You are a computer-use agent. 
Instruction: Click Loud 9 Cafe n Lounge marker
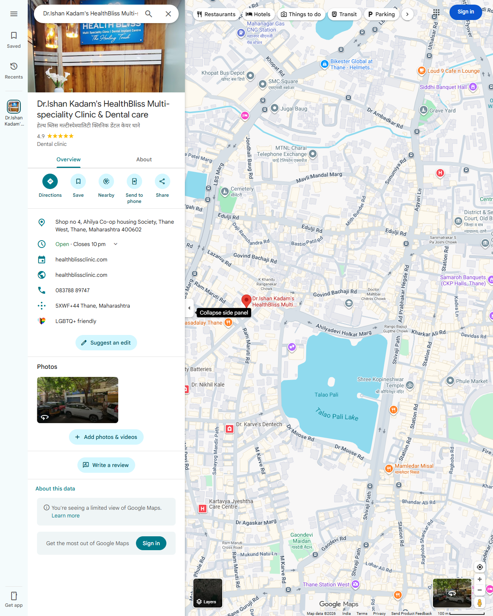point(422,70)
